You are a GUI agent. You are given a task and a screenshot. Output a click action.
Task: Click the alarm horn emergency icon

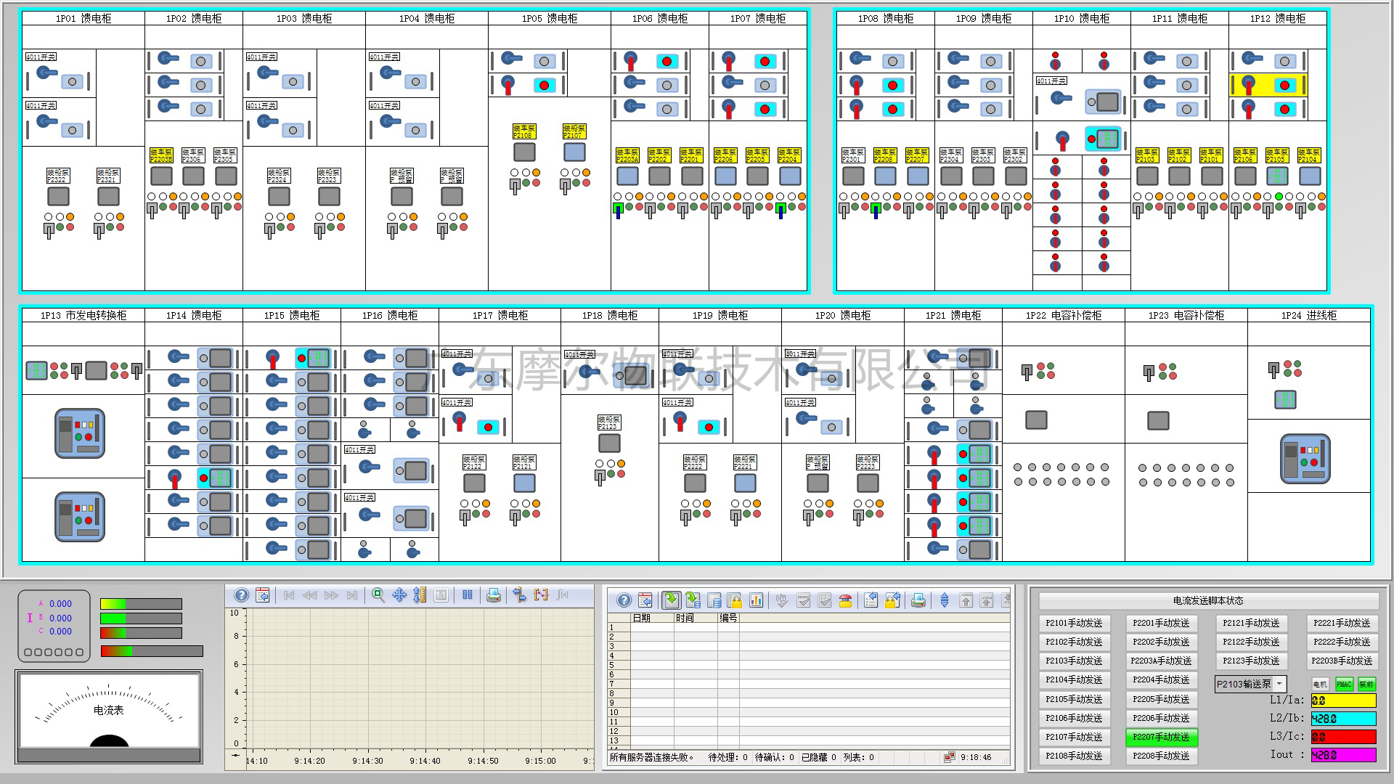844,600
